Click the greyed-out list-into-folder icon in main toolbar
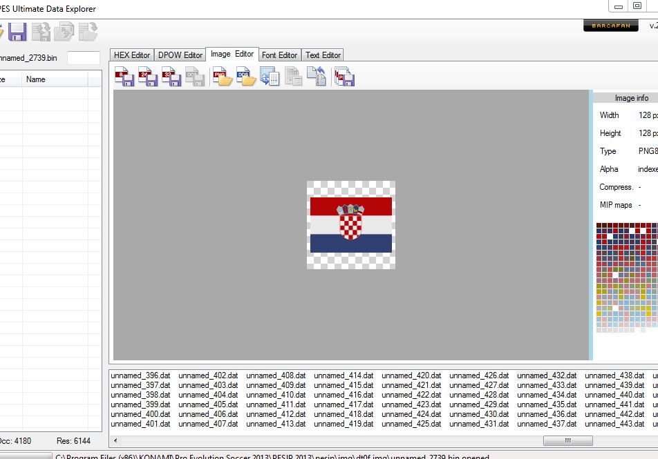 [x=88, y=32]
